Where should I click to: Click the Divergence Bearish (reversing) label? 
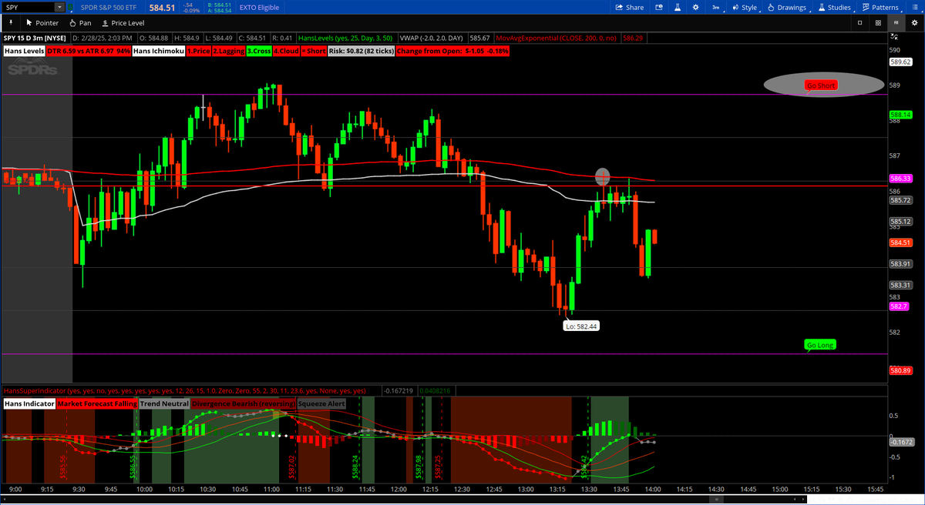tap(244, 403)
